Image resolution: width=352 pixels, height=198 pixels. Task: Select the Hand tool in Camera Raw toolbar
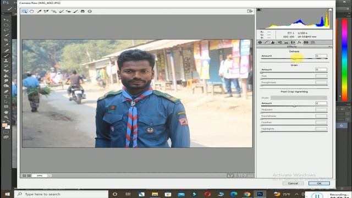(32, 11)
